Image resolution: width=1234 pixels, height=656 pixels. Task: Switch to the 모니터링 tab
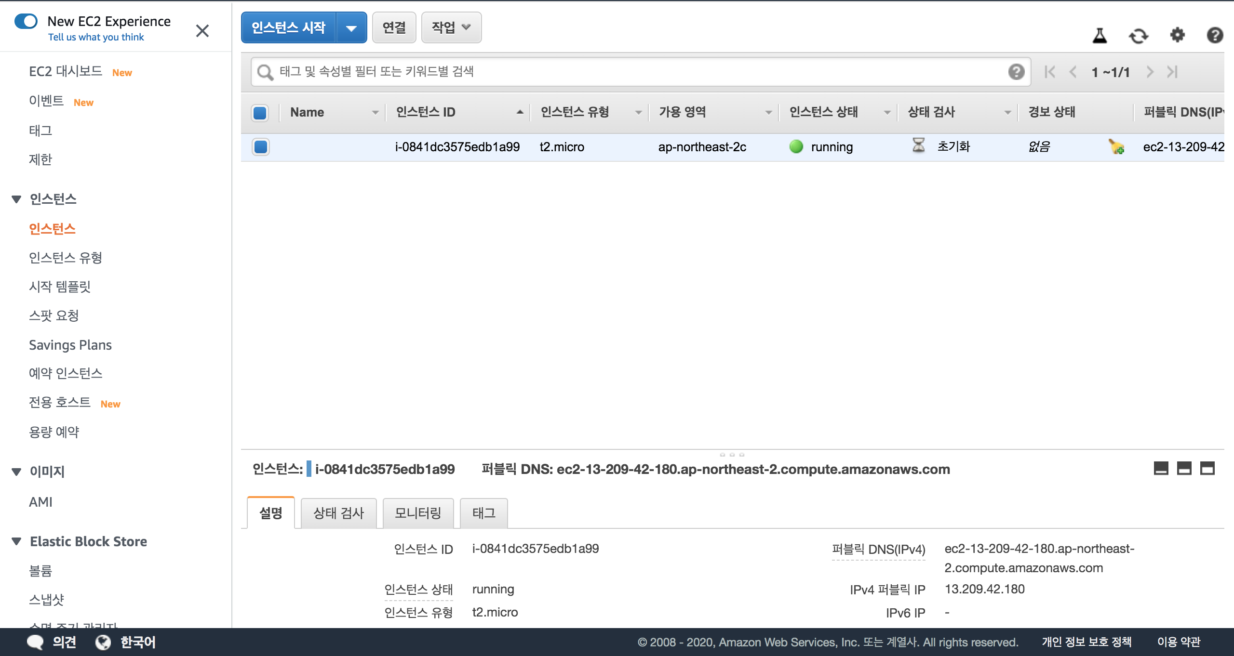[x=418, y=513]
